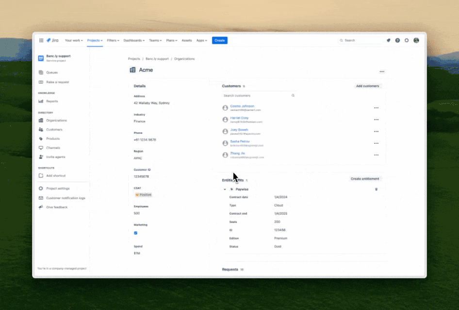Open the notifications icon in top bar
Image resolution: width=459 pixels, height=310 pixels.
[389, 40]
